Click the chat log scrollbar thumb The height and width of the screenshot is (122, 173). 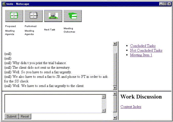coord(115,69)
